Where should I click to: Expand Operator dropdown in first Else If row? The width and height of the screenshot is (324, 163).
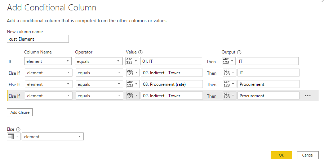(99, 73)
